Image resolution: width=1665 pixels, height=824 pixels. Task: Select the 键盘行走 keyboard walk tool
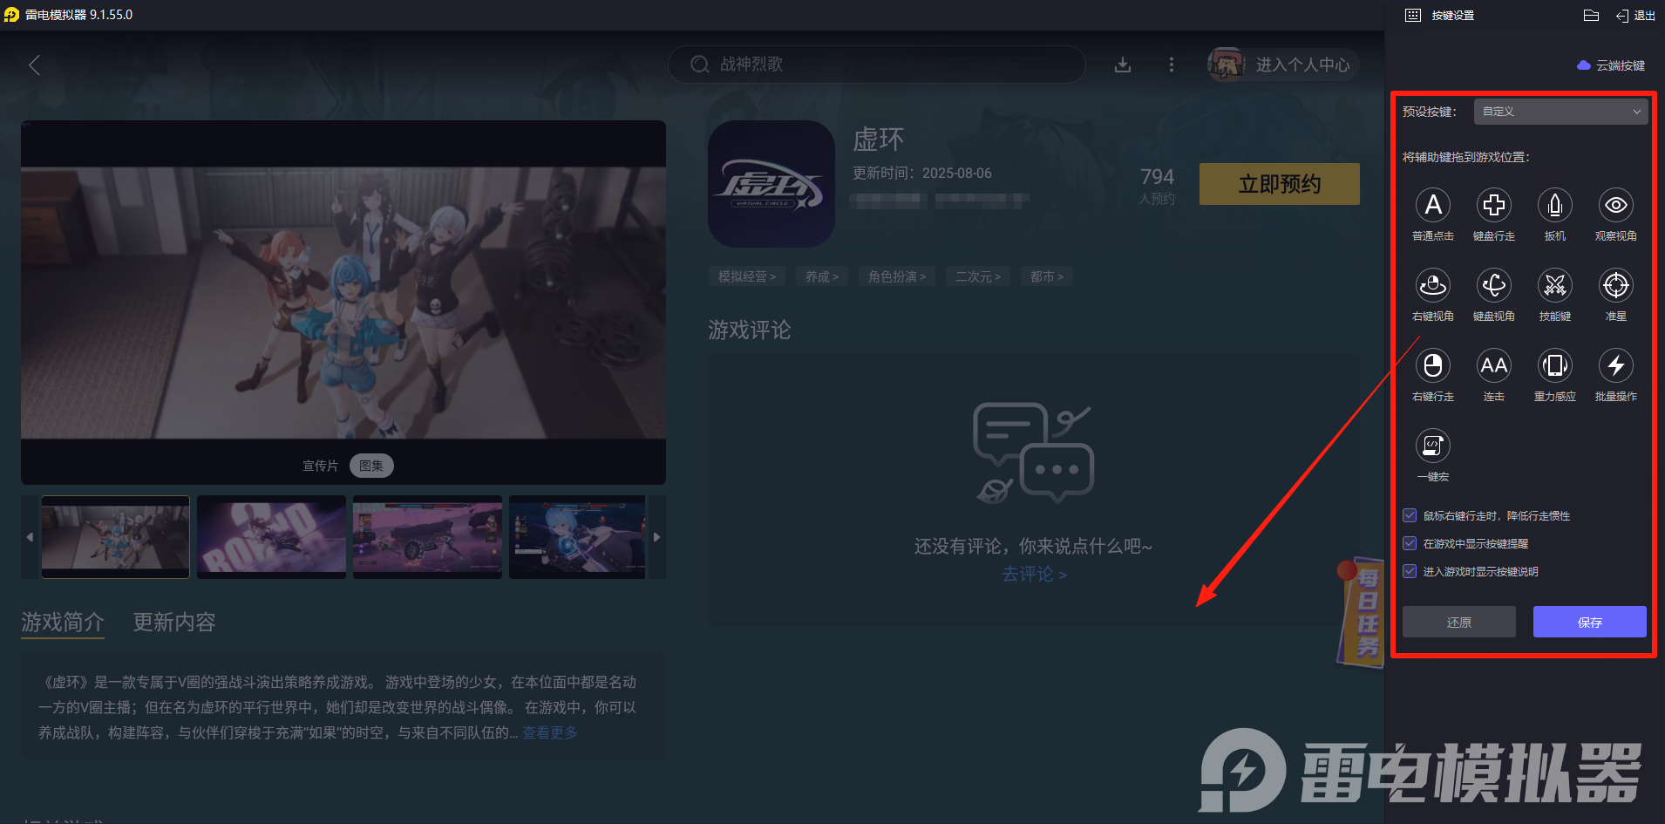1493,206
